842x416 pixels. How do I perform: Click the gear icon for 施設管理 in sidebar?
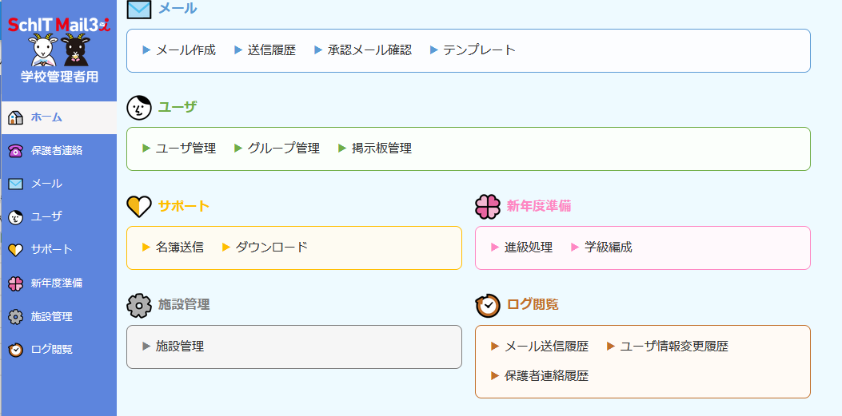(x=15, y=316)
